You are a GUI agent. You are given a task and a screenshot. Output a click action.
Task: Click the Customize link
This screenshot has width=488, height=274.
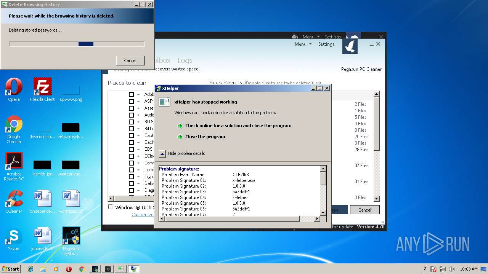[x=142, y=215]
